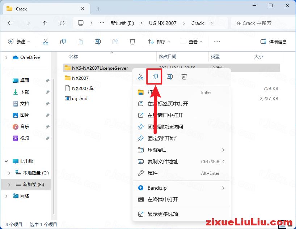Select 在新标签页中打开 menu entry
This screenshot has height=229, width=296.
click(x=182, y=103)
